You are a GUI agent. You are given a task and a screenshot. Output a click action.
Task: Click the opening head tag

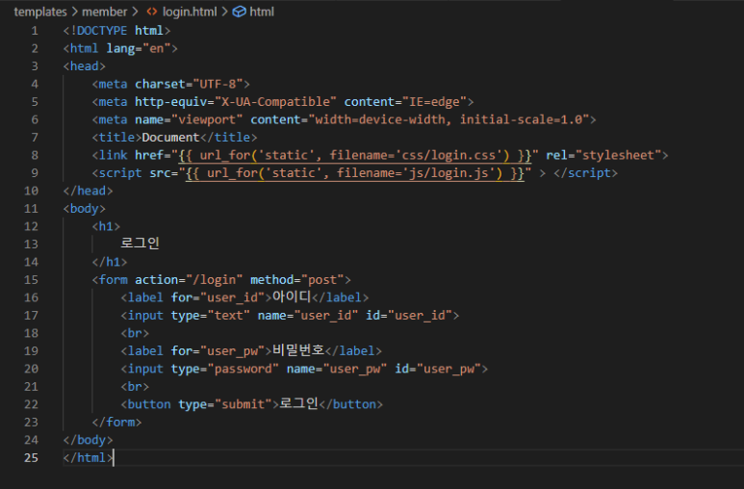tap(85, 66)
